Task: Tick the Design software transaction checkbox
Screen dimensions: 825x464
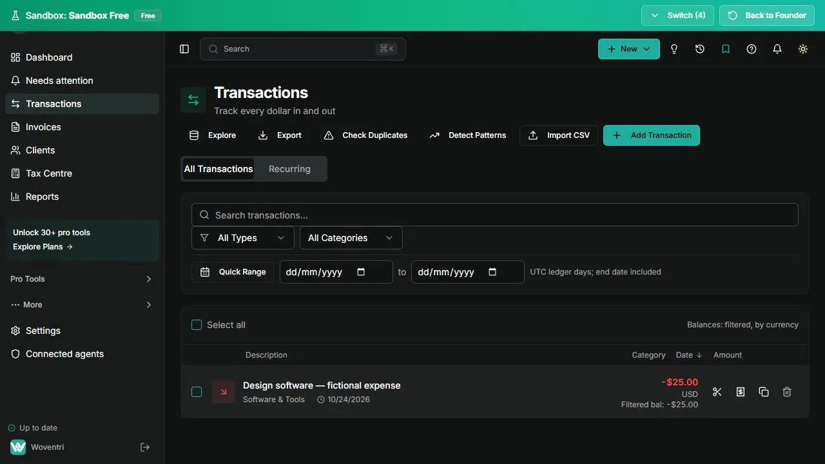Action: [197, 392]
